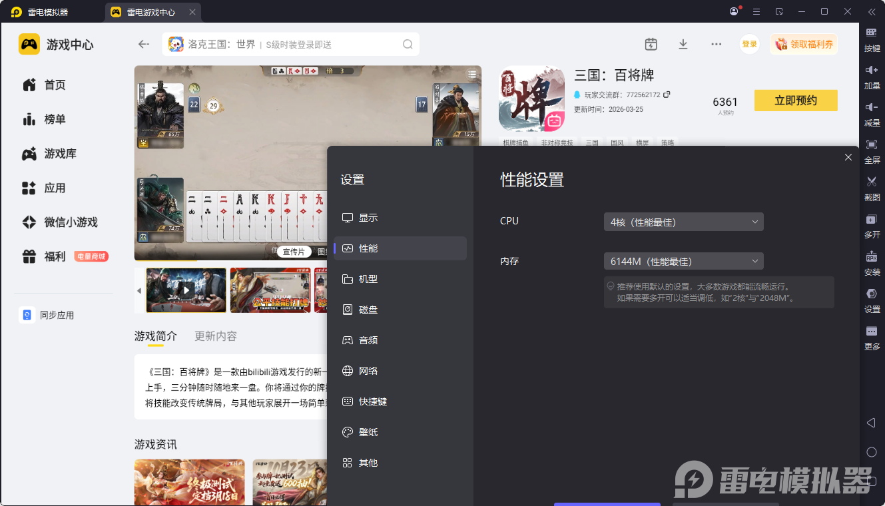Viewport: 885px width, 506px height.
Task: Collapse the right toolbar with double-chevron icon
Action: (871, 11)
